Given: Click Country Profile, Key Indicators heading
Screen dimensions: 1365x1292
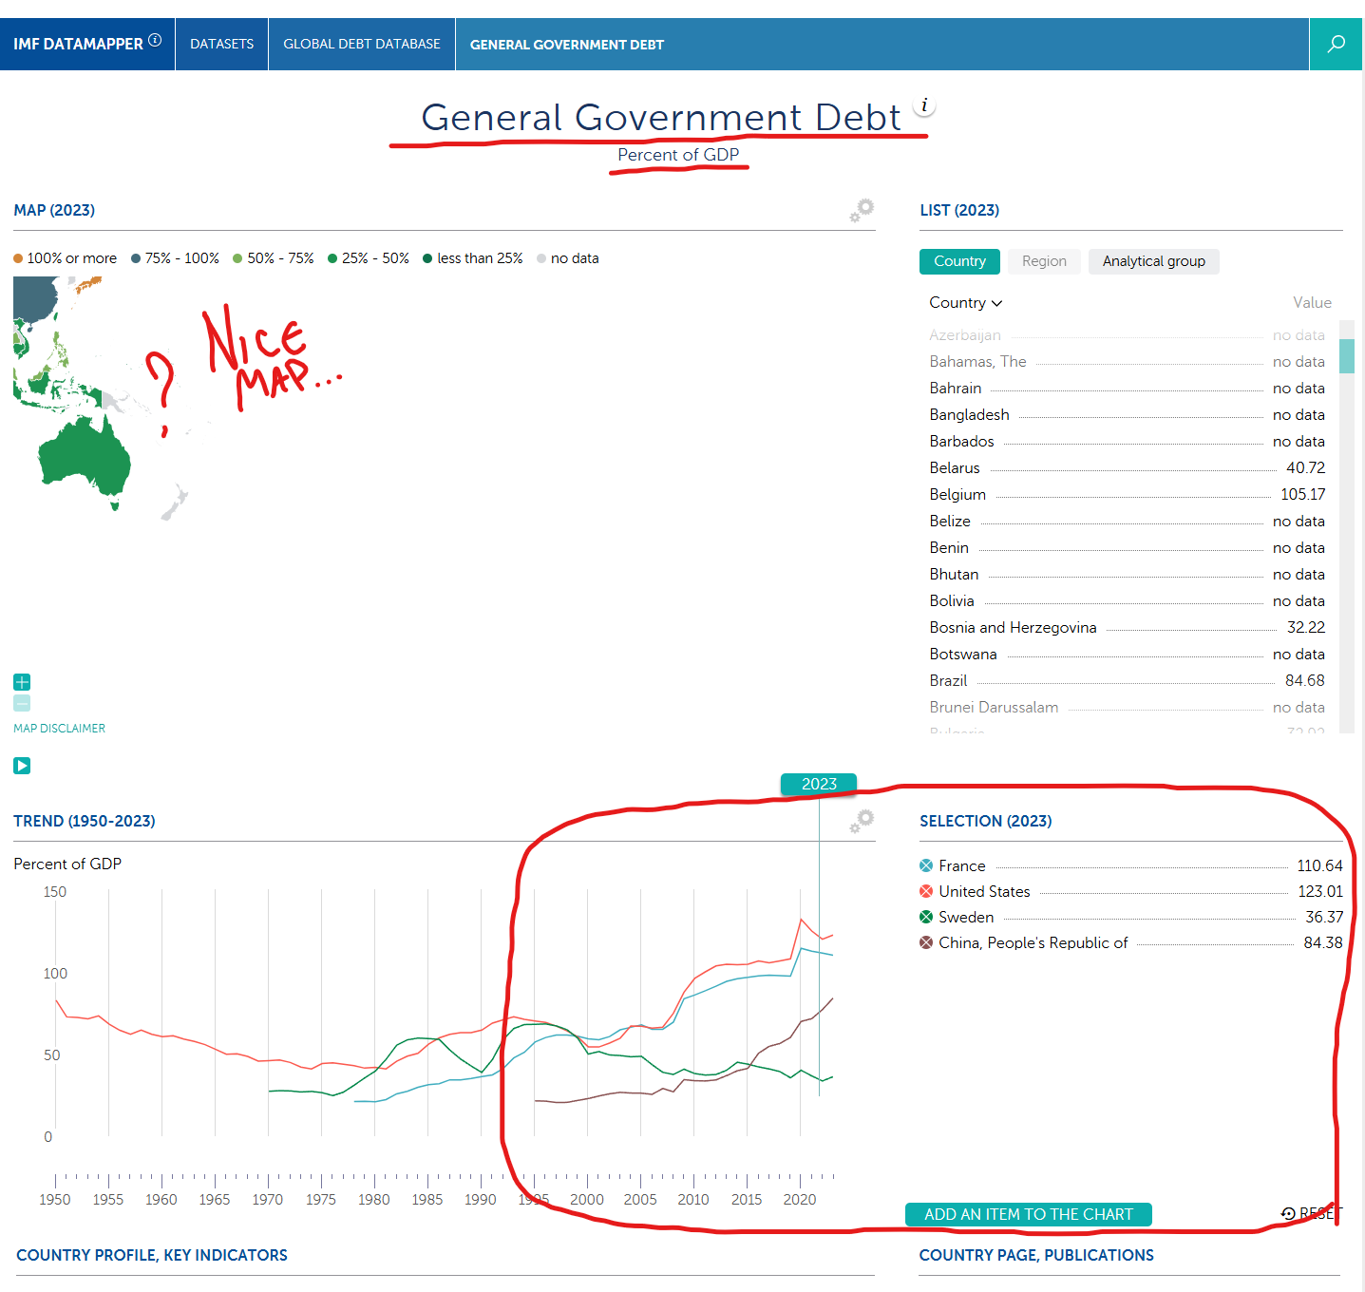Looking at the screenshot, I should tap(152, 1255).
